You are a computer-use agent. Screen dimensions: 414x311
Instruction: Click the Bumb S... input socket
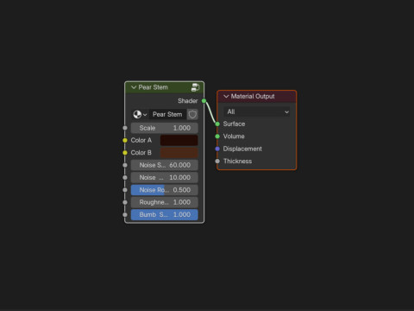click(125, 215)
